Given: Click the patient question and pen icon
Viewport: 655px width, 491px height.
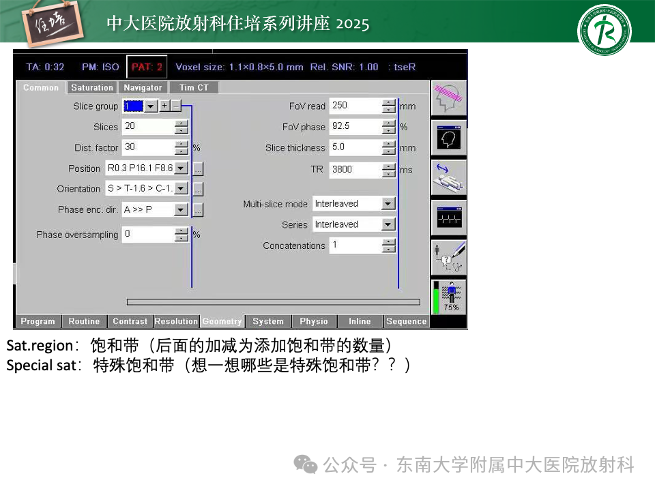Looking at the screenshot, I should coord(448,258).
